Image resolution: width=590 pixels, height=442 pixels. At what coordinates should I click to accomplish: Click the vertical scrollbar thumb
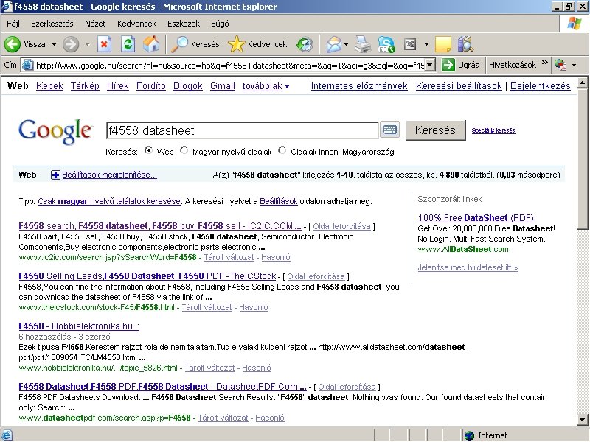pos(583,158)
